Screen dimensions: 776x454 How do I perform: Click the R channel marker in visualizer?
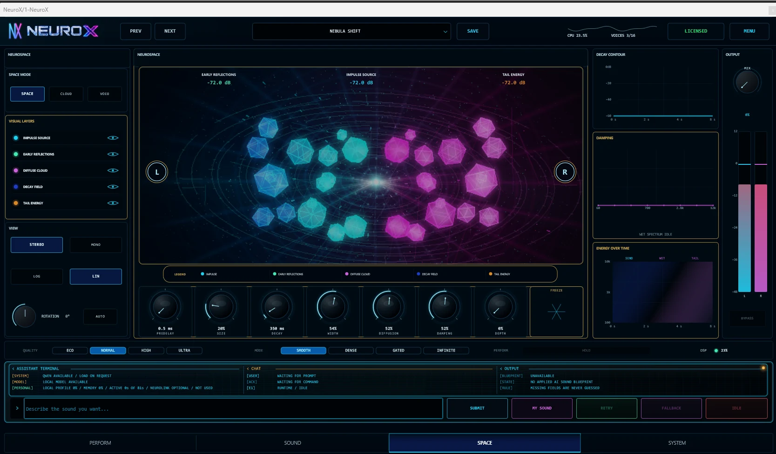[565, 172]
